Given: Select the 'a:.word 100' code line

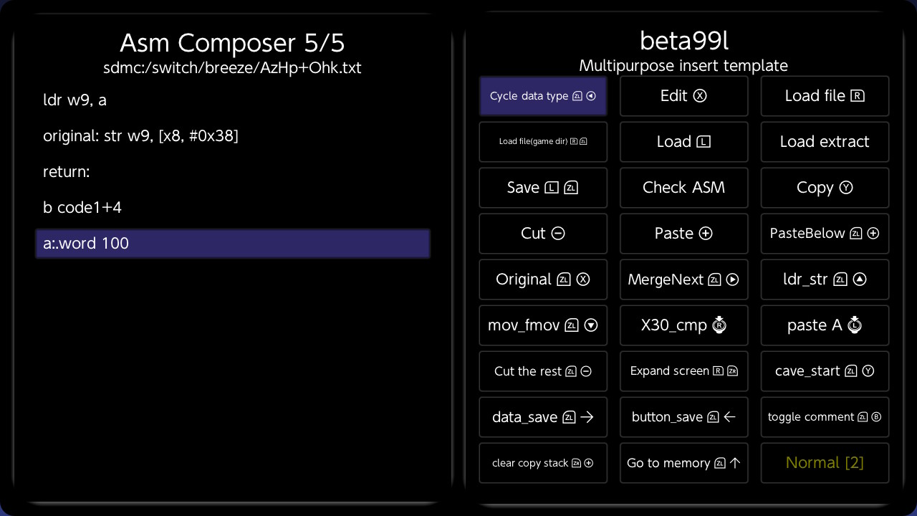Looking at the screenshot, I should click(x=233, y=244).
